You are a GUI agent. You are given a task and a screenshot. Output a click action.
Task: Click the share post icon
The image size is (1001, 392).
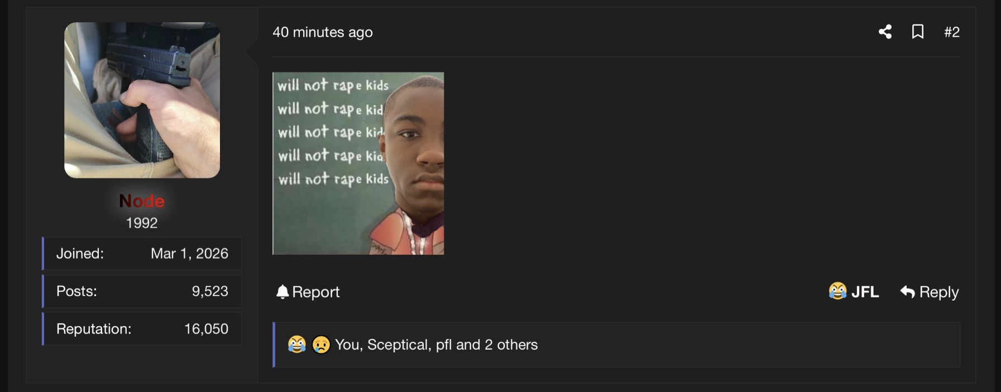[885, 32]
